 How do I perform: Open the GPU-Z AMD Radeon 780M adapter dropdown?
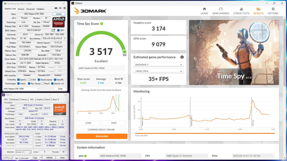[x=21, y=89]
